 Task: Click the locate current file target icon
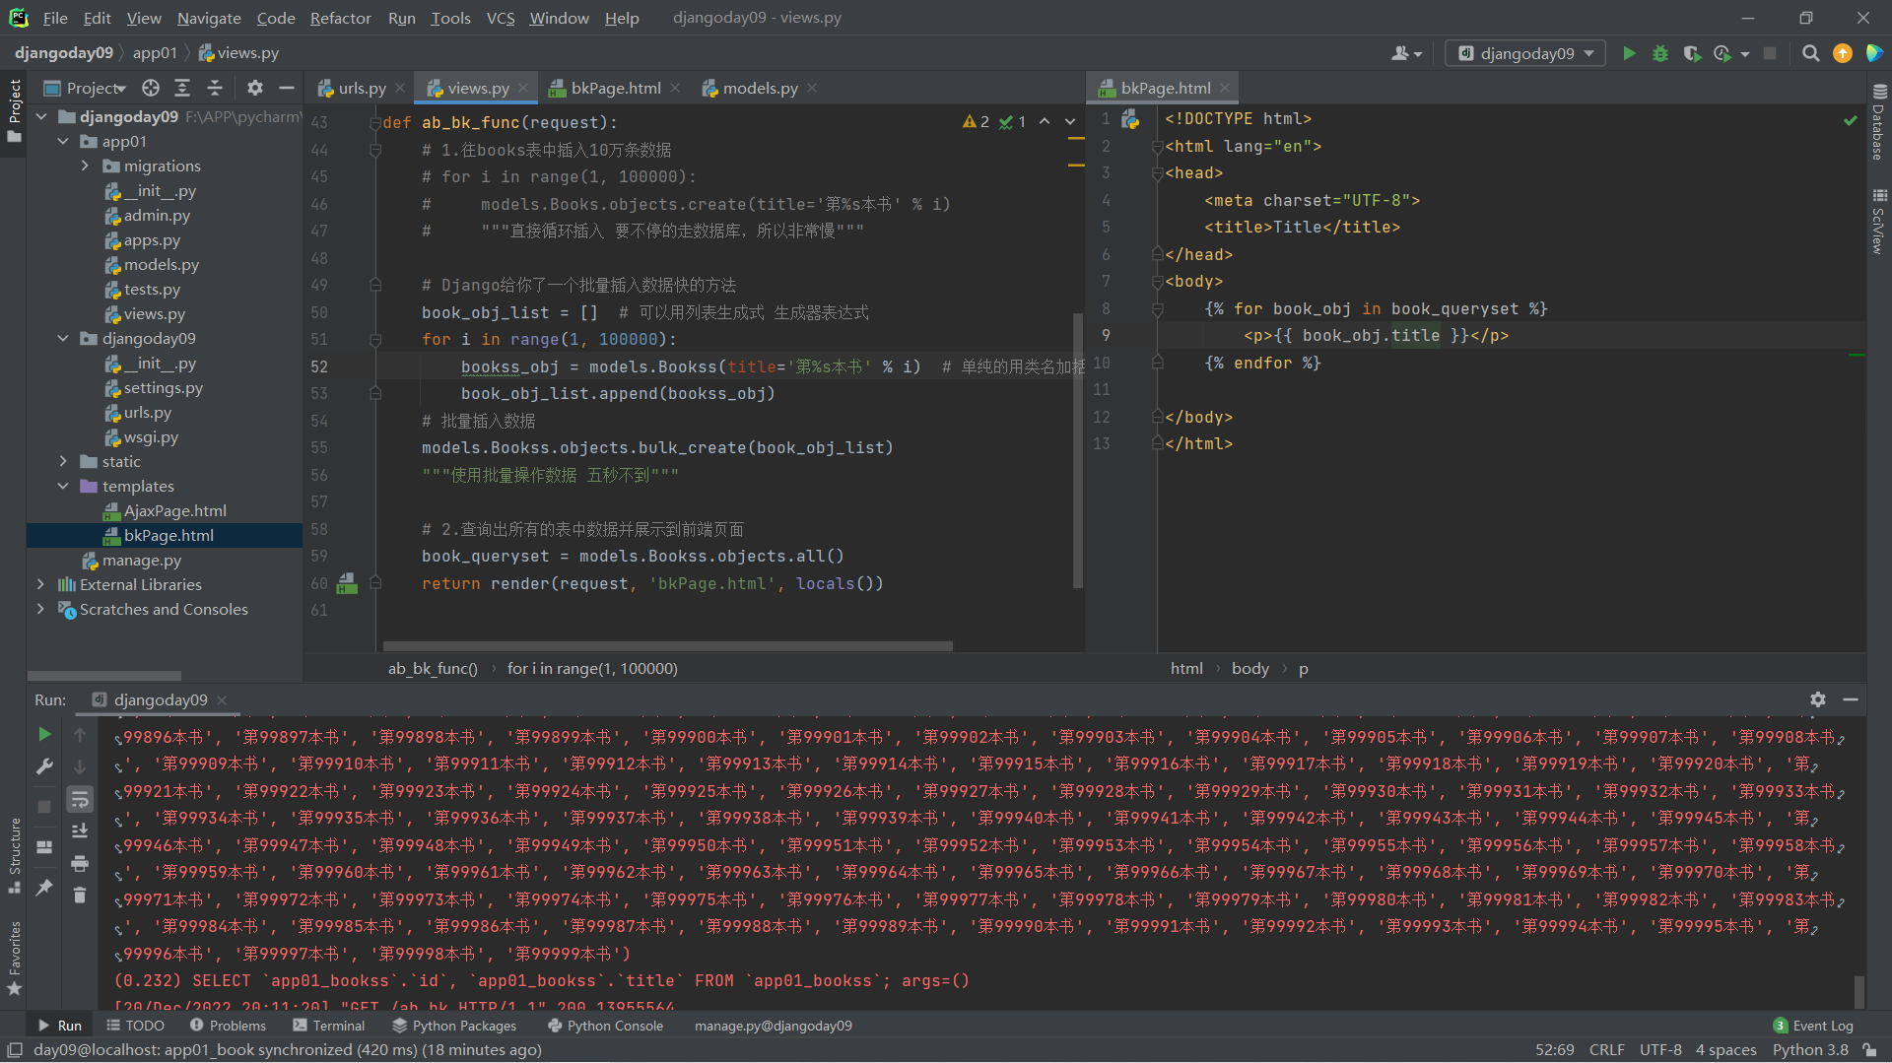(151, 89)
